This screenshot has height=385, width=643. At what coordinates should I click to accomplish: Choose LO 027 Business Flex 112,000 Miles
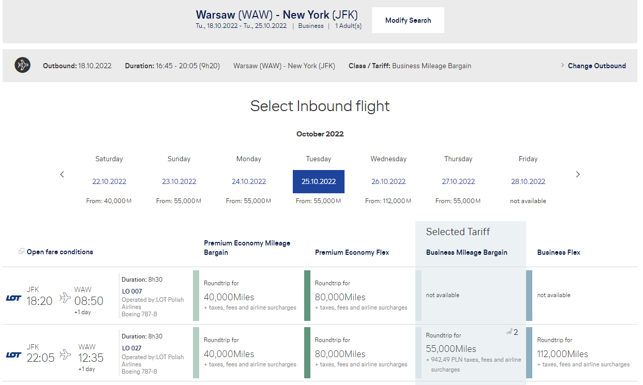pyautogui.click(x=582, y=352)
